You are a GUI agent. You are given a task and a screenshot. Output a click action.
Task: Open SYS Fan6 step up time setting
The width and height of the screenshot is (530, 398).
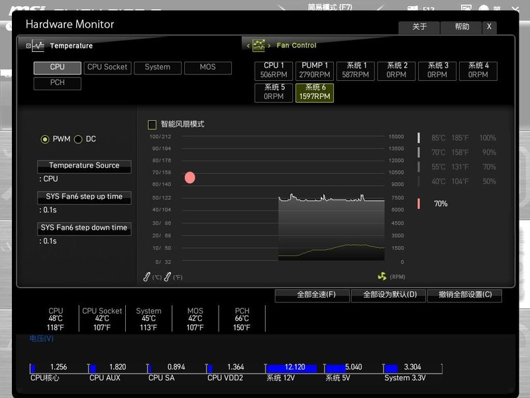(84, 197)
